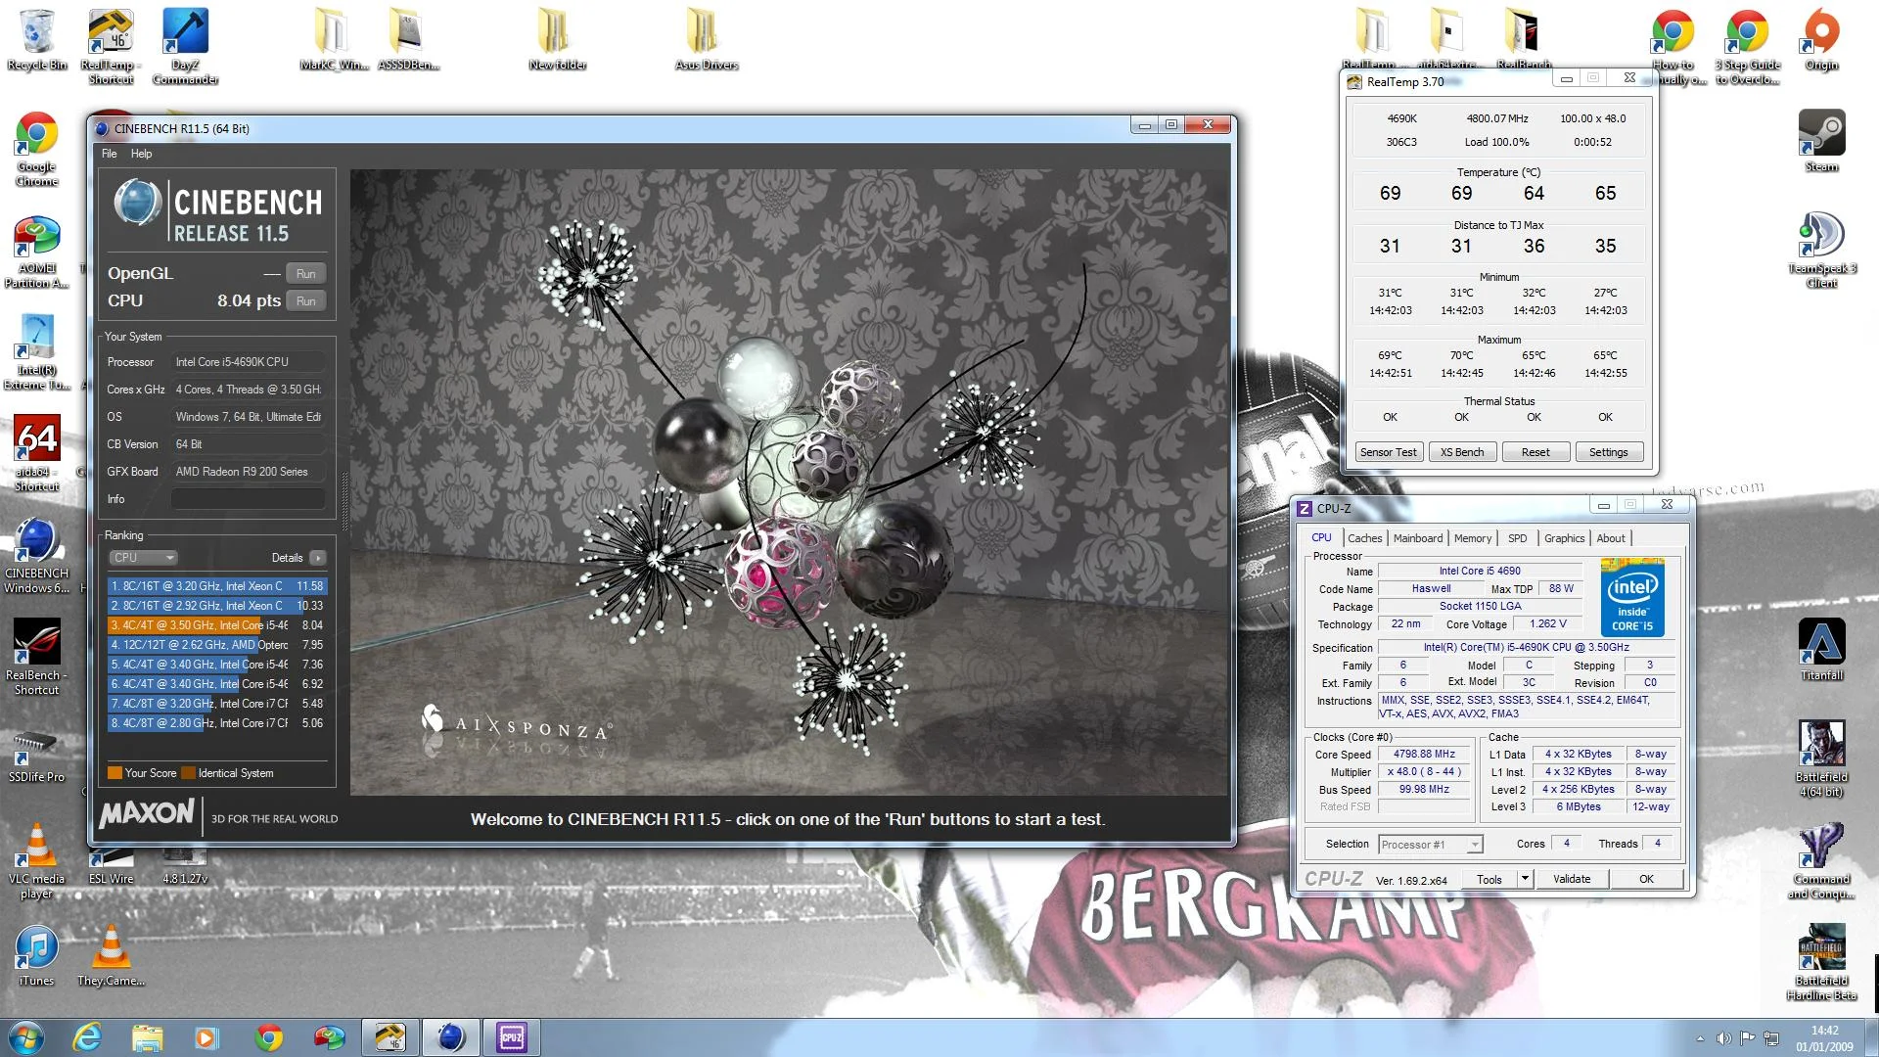Click the Cinebench Info text field
Viewport: 1879px width, 1057px height.
[x=248, y=499]
